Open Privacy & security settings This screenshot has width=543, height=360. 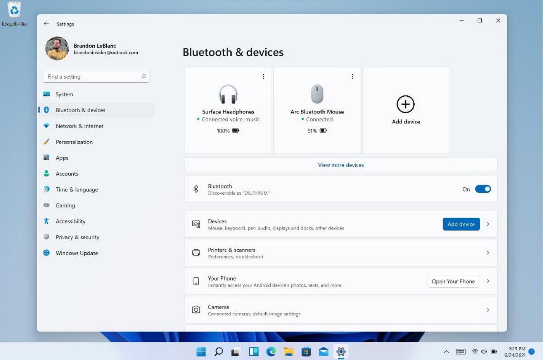(x=77, y=237)
